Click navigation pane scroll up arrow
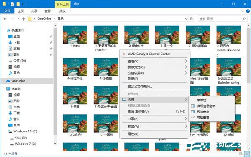251x157 pixels. (55, 26)
